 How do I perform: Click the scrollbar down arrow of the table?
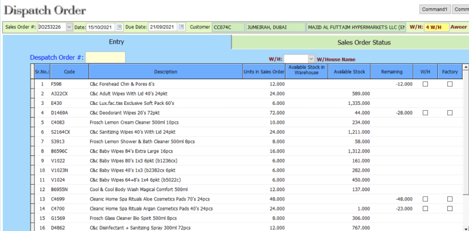[465, 228]
